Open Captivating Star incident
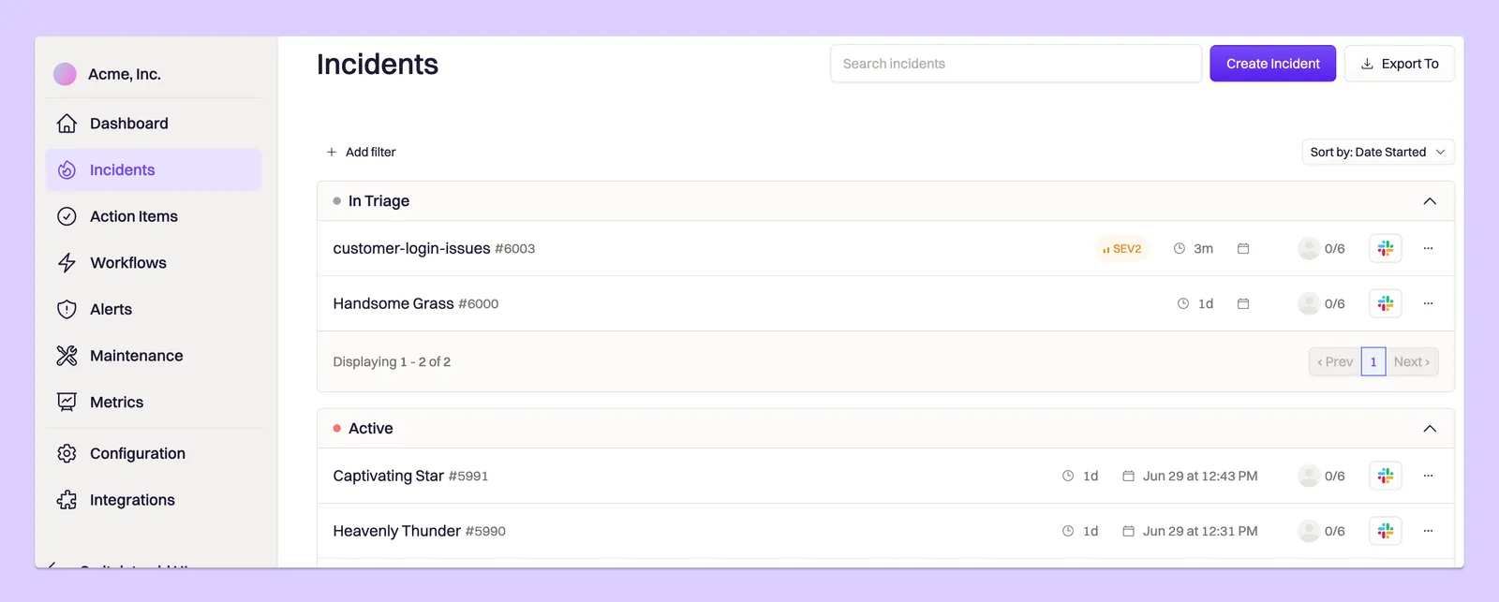 click(388, 476)
